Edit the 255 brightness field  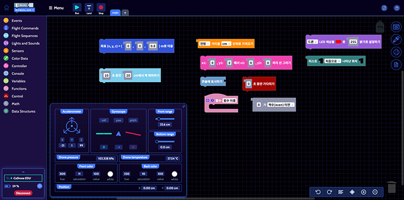pos(353,42)
